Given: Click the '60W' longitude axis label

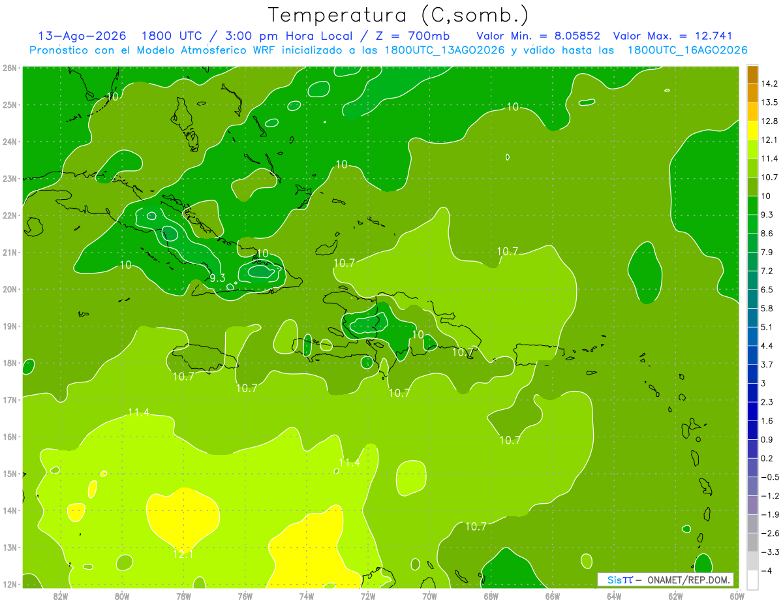Looking at the screenshot, I should 737,596.
